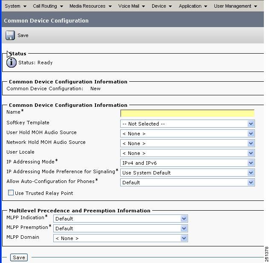The height and width of the screenshot is (263, 269).
Task: Open the User Locale dropdown
Action: point(188,153)
